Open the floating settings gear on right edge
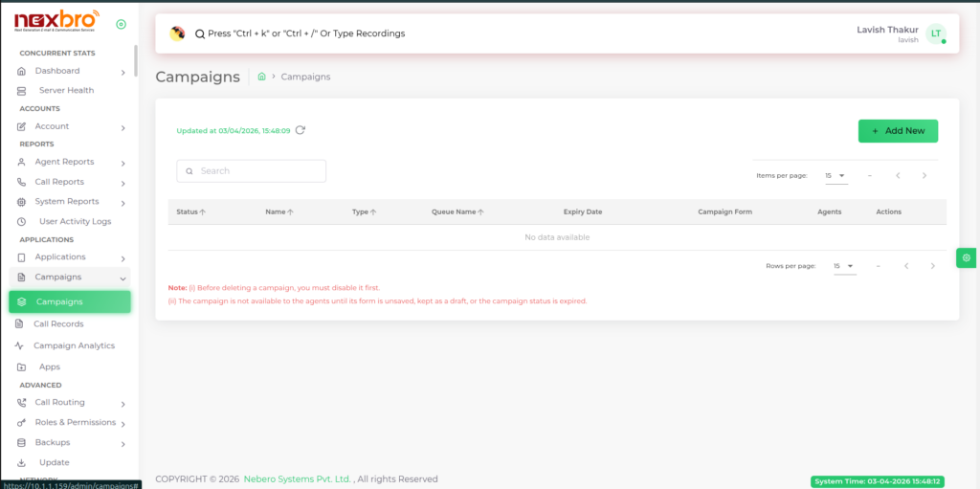 point(967,257)
